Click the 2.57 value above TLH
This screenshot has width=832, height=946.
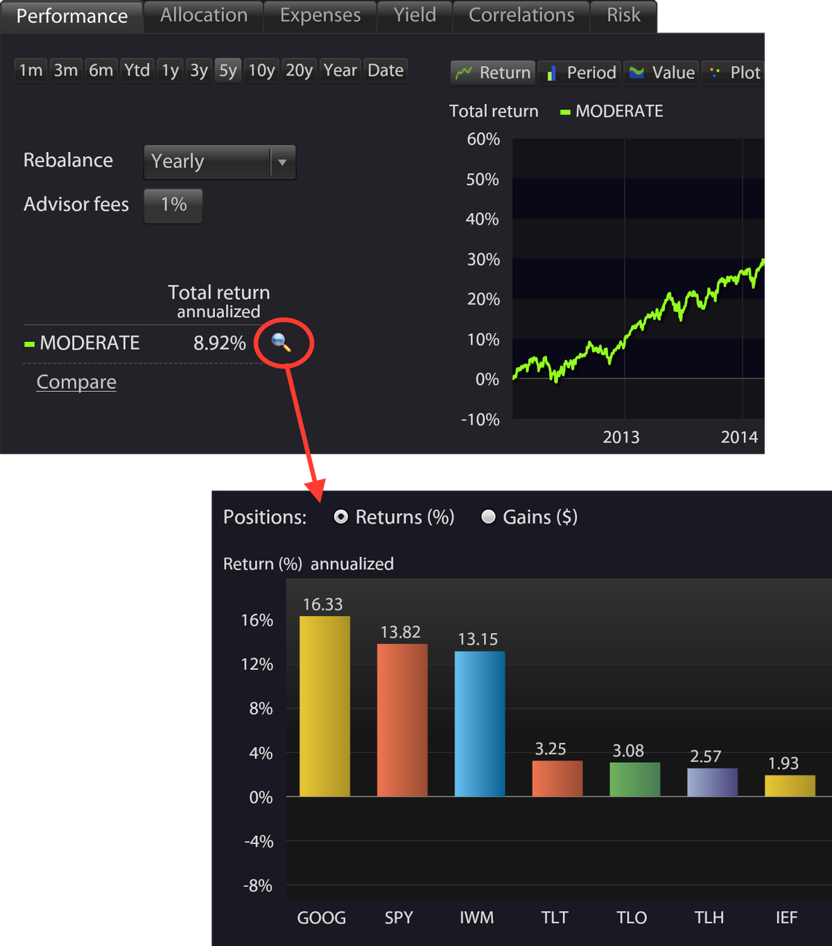[706, 756]
